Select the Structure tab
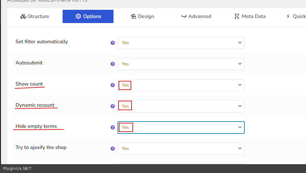The height and width of the screenshot is (173, 306). [35, 16]
